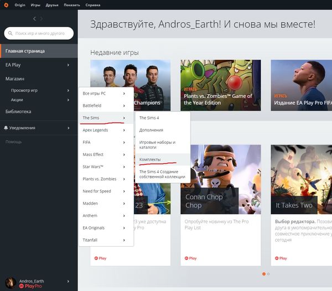Open Библиотека

point(18,112)
